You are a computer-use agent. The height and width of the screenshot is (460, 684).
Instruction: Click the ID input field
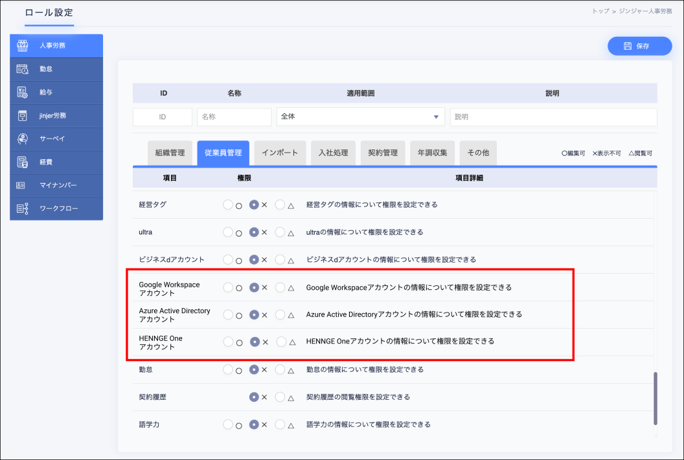(163, 116)
